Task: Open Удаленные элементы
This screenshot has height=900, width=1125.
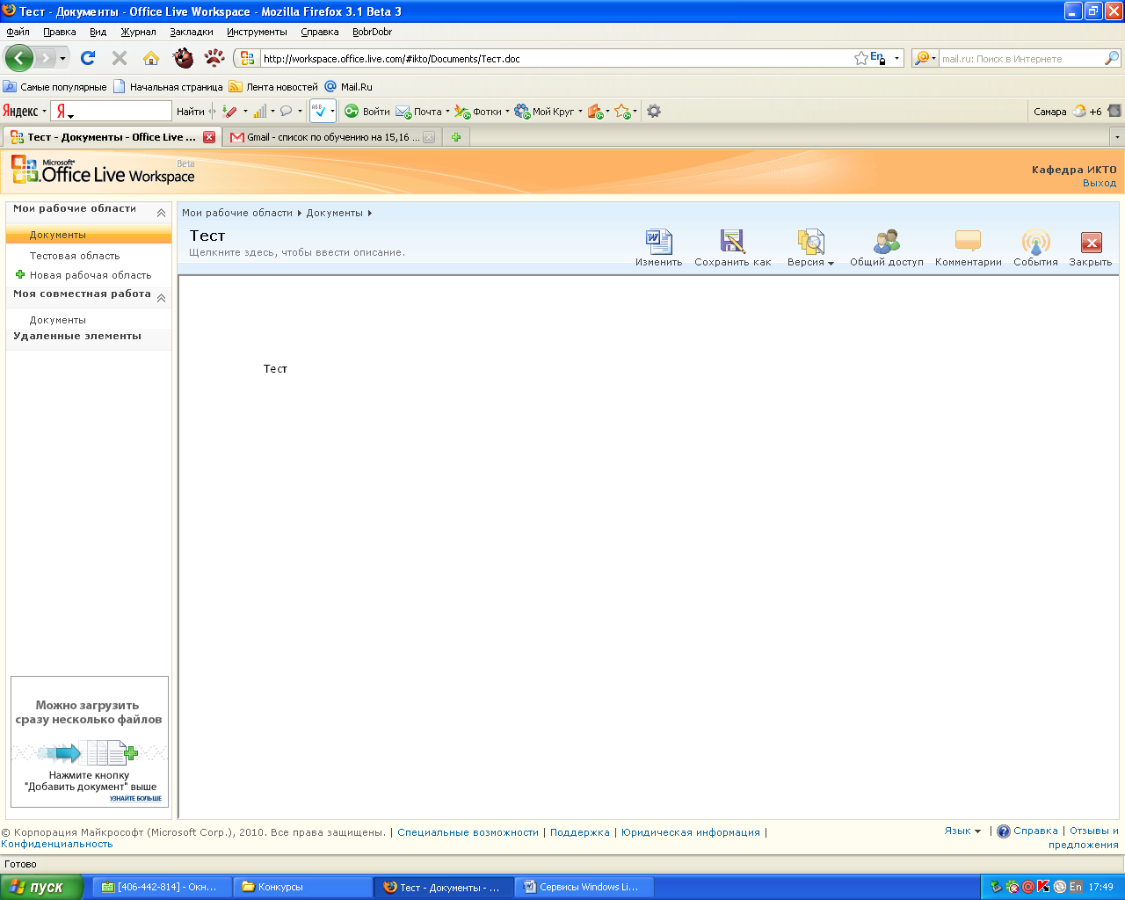Action: [x=77, y=336]
